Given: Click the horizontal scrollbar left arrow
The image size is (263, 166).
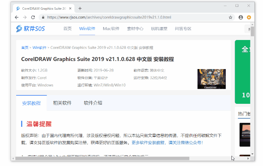Looking at the screenshot, I should coord(13,158).
